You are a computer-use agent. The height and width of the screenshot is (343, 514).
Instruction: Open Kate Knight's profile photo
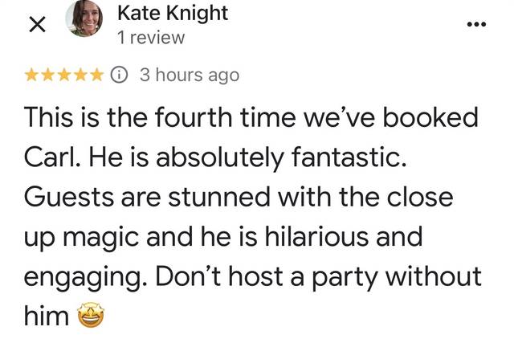tap(84, 21)
